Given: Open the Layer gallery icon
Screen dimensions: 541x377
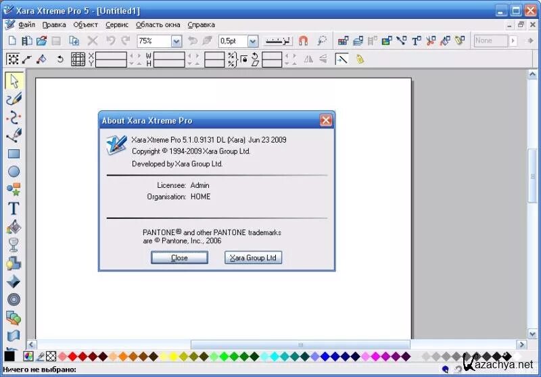Looking at the screenshot, I should tap(358, 41).
